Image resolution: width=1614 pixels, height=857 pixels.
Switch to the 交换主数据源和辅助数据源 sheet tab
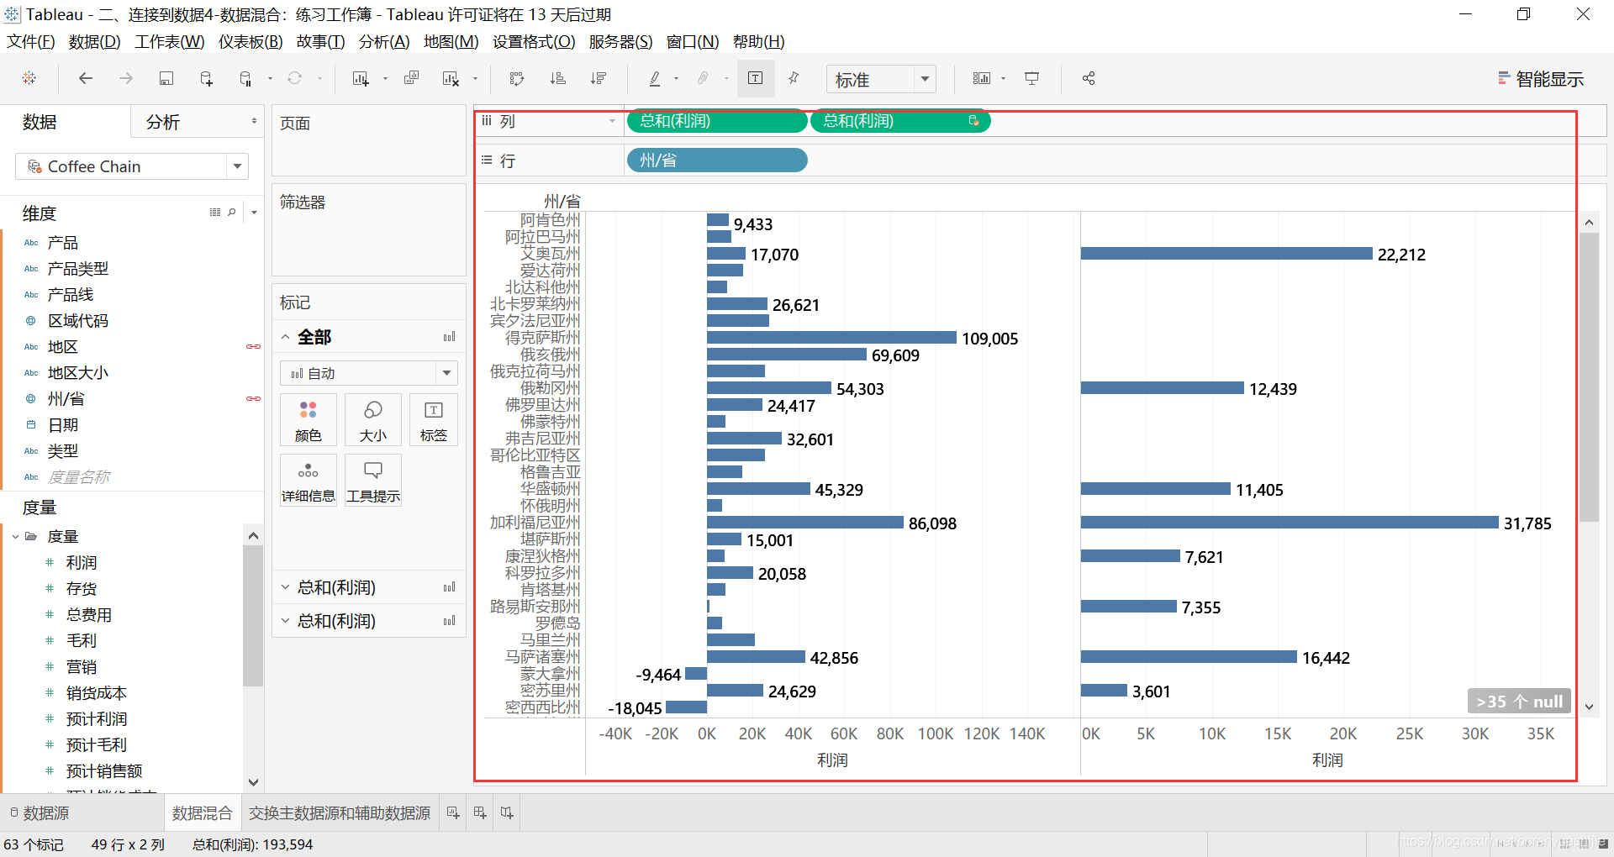(340, 813)
